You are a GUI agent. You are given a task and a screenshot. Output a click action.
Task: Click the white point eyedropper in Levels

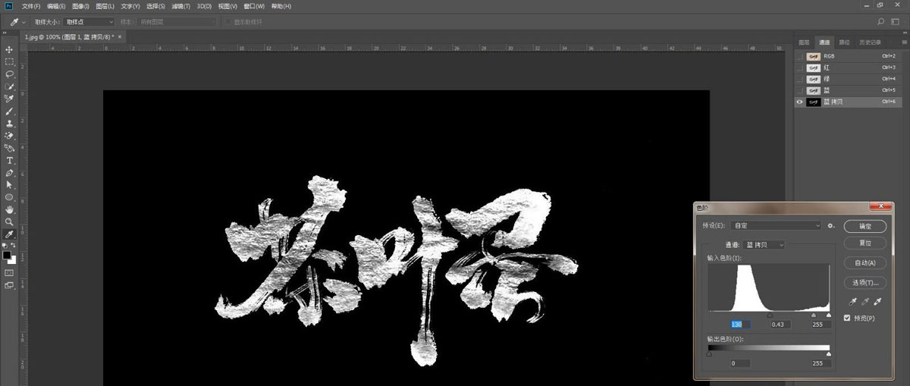click(877, 302)
